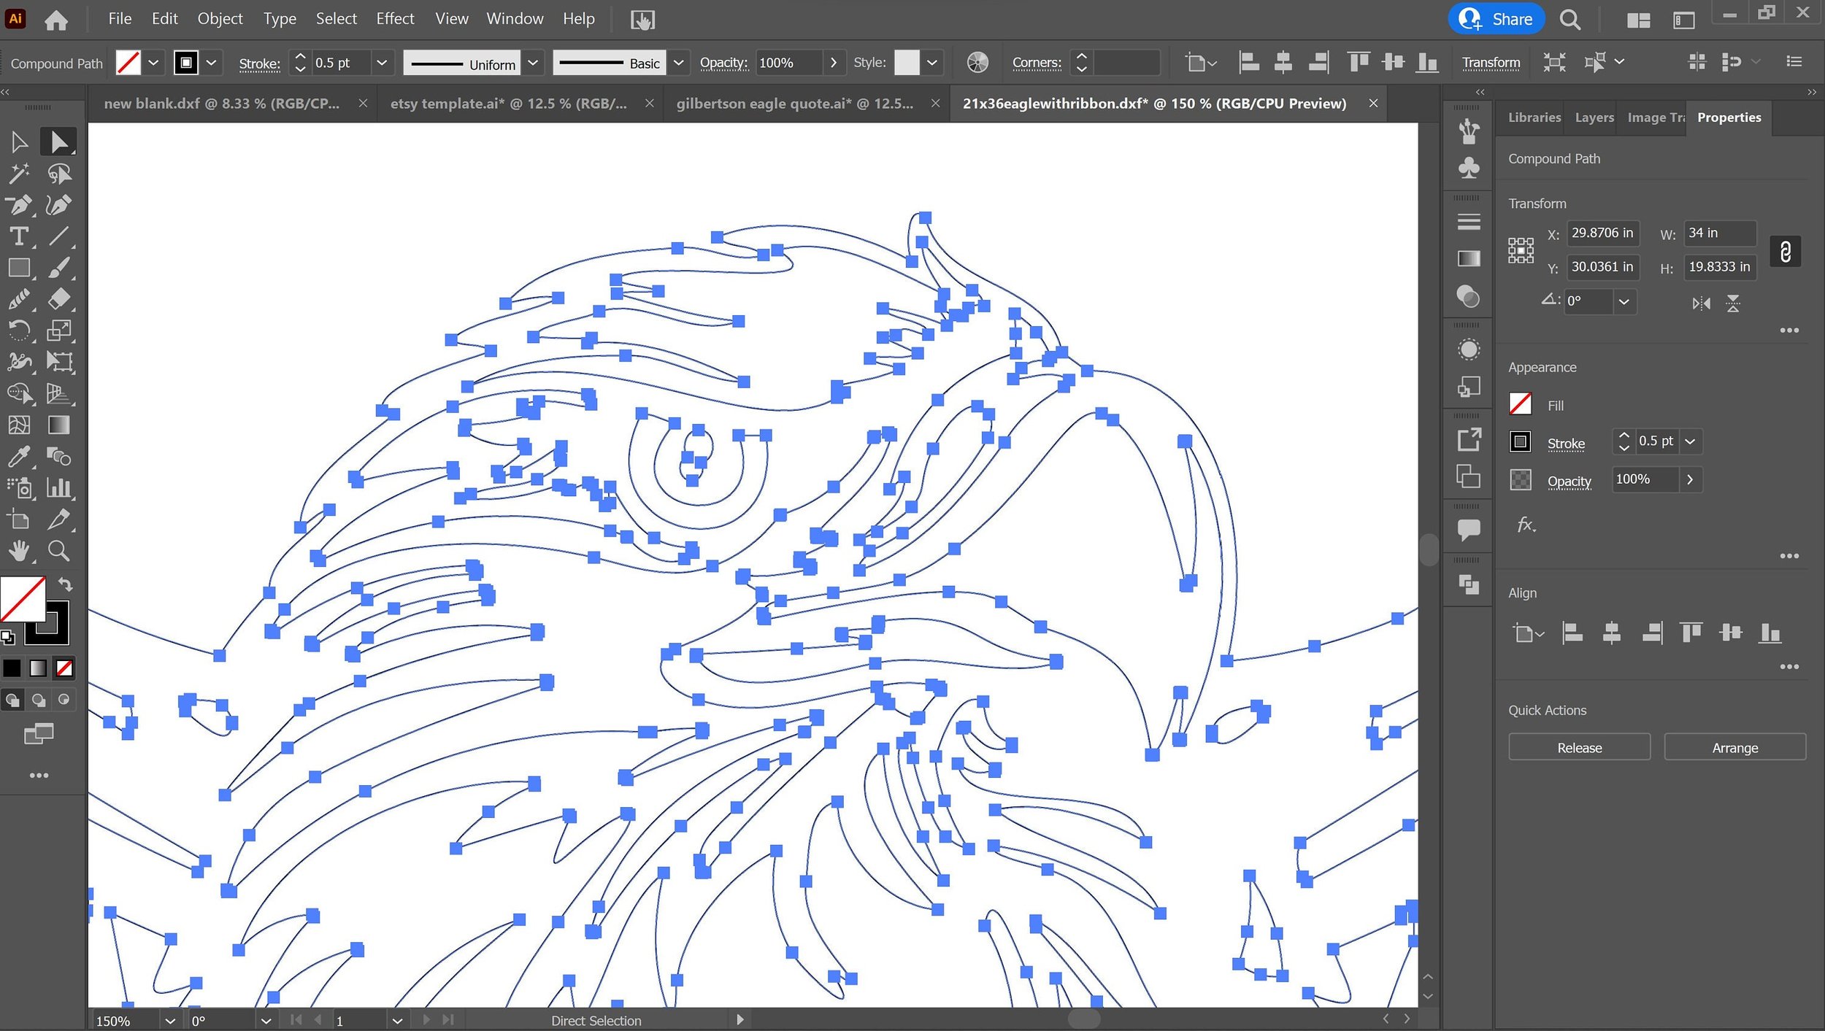
Task: Open rotation angle dropdown in Transform
Action: 1624,301
